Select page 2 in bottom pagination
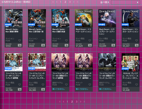Viewport: 142px width, 109px height. point(72,102)
